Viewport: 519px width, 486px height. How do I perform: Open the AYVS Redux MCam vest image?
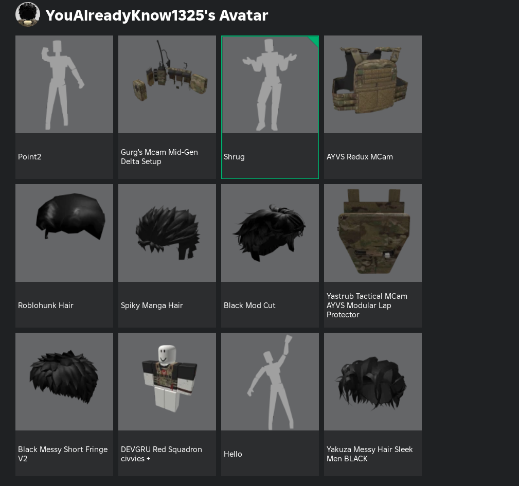pos(373,84)
